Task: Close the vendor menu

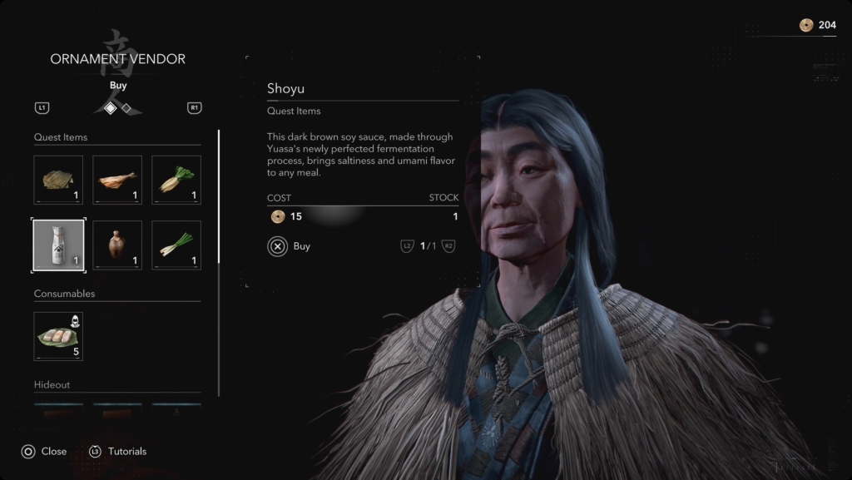Action: tap(44, 451)
